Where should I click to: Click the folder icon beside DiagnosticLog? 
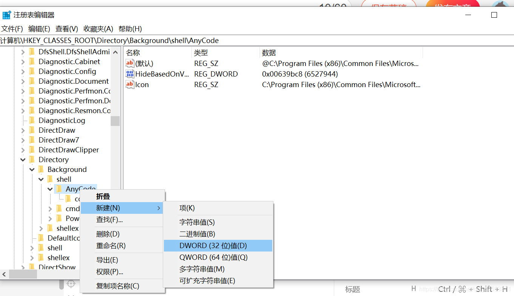[x=32, y=120]
